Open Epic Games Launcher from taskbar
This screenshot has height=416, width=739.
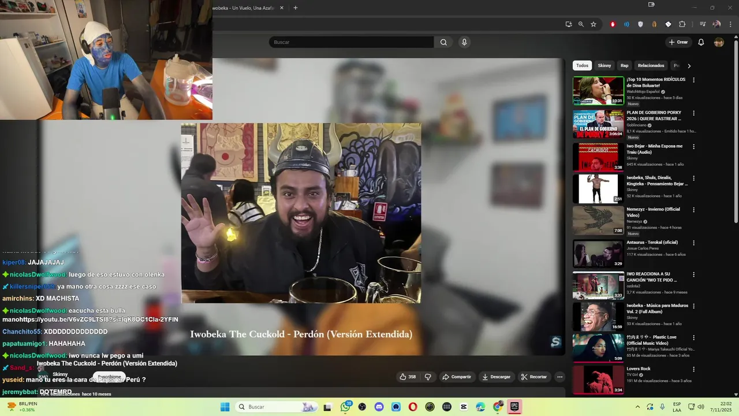coord(514,407)
